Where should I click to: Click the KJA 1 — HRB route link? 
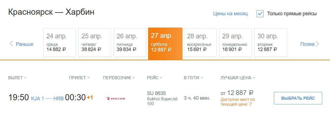[x=47, y=98]
